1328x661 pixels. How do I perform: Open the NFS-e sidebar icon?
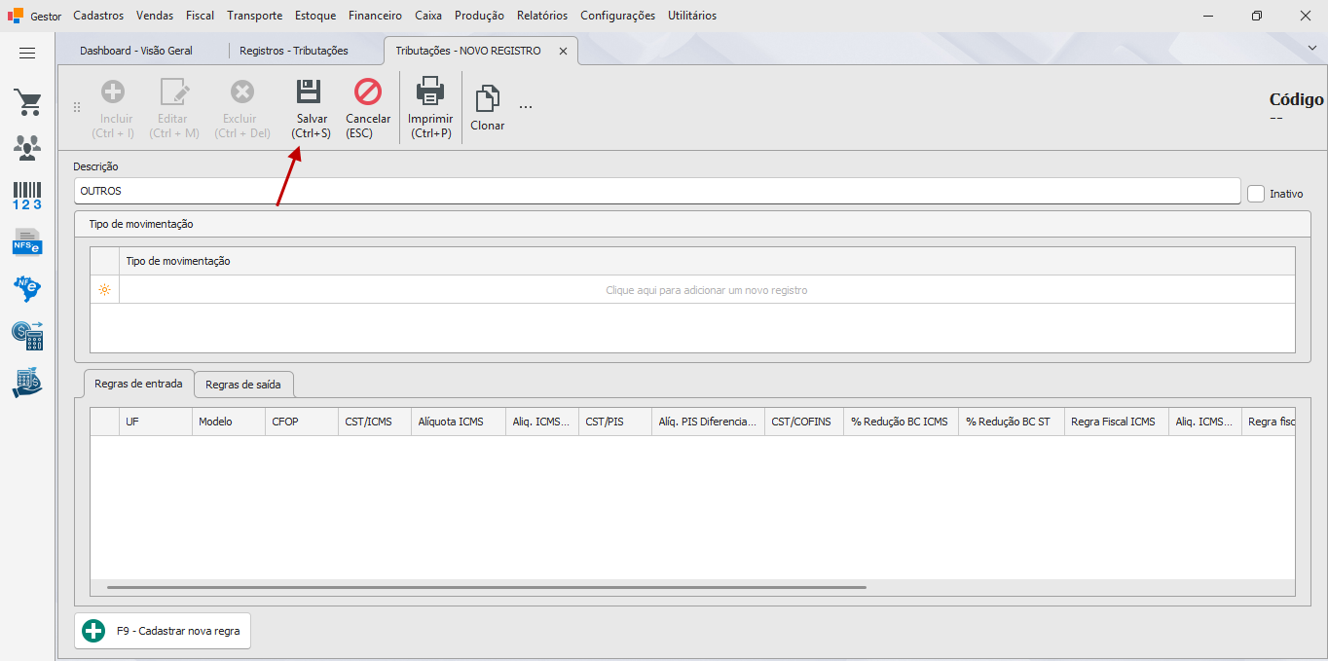pos(27,241)
